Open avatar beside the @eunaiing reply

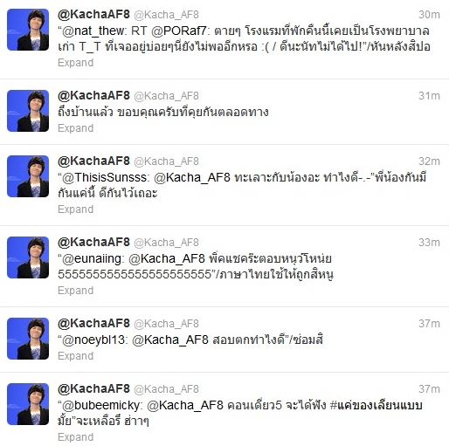pyautogui.click(x=28, y=257)
